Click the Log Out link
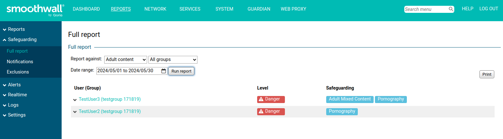 pos(488,9)
